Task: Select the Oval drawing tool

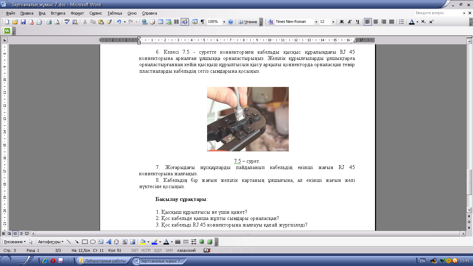Action: [x=92, y=242]
